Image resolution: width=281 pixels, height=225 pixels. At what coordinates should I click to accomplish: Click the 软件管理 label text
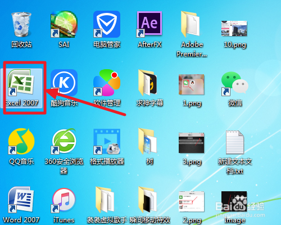[107, 103]
